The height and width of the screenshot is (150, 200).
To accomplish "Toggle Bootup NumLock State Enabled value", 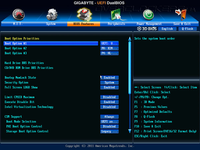I will pos(109,78).
